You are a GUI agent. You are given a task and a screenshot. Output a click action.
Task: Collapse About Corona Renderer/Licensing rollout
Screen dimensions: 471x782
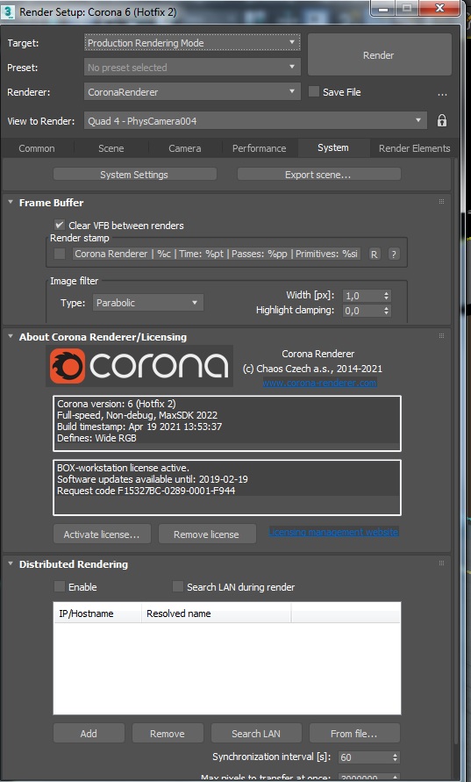(11, 337)
